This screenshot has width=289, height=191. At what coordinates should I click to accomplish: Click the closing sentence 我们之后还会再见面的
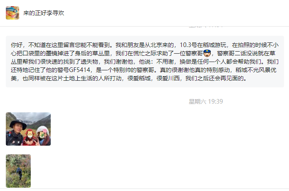[x=214, y=79]
